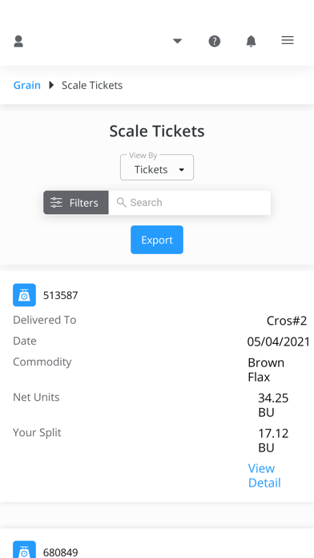Open the help question mark icon
The height and width of the screenshot is (558, 314).
pos(215,41)
